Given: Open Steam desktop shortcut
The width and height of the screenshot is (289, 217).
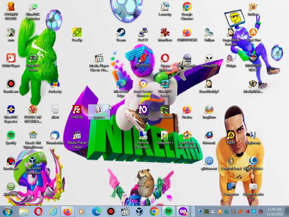Looking at the screenshot, I should click(x=121, y=34).
